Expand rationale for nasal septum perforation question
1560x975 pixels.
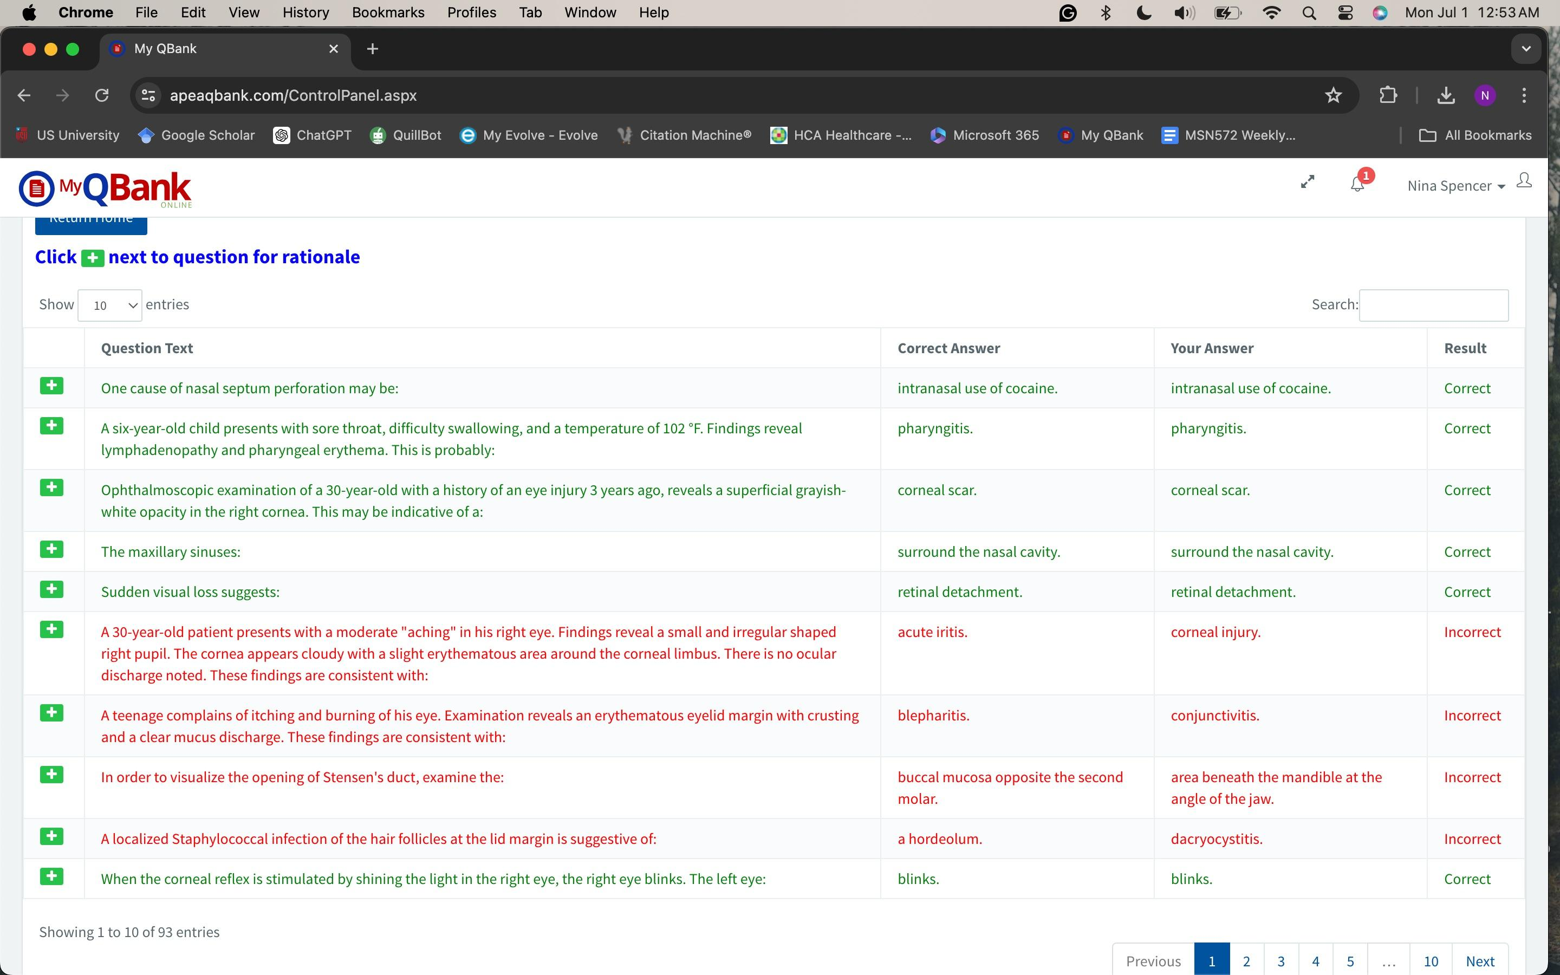tap(51, 386)
